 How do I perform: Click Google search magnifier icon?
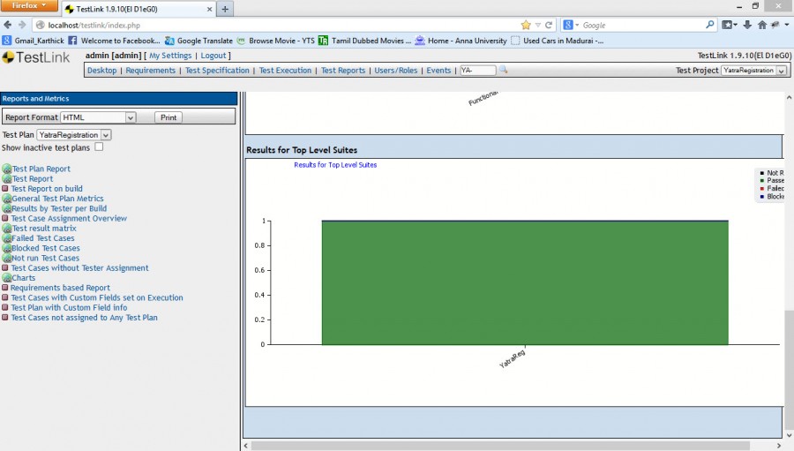(x=710, y=25)
